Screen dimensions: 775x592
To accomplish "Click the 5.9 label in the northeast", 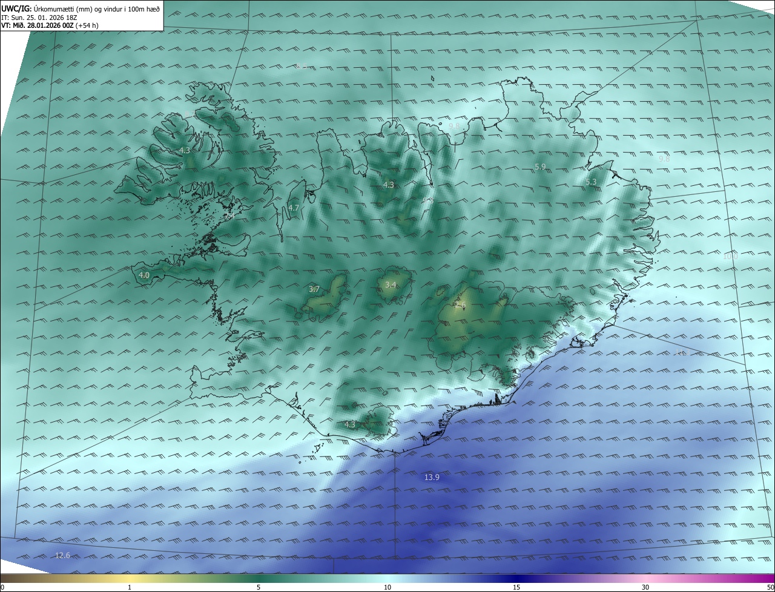I will (x=540, y=166).
